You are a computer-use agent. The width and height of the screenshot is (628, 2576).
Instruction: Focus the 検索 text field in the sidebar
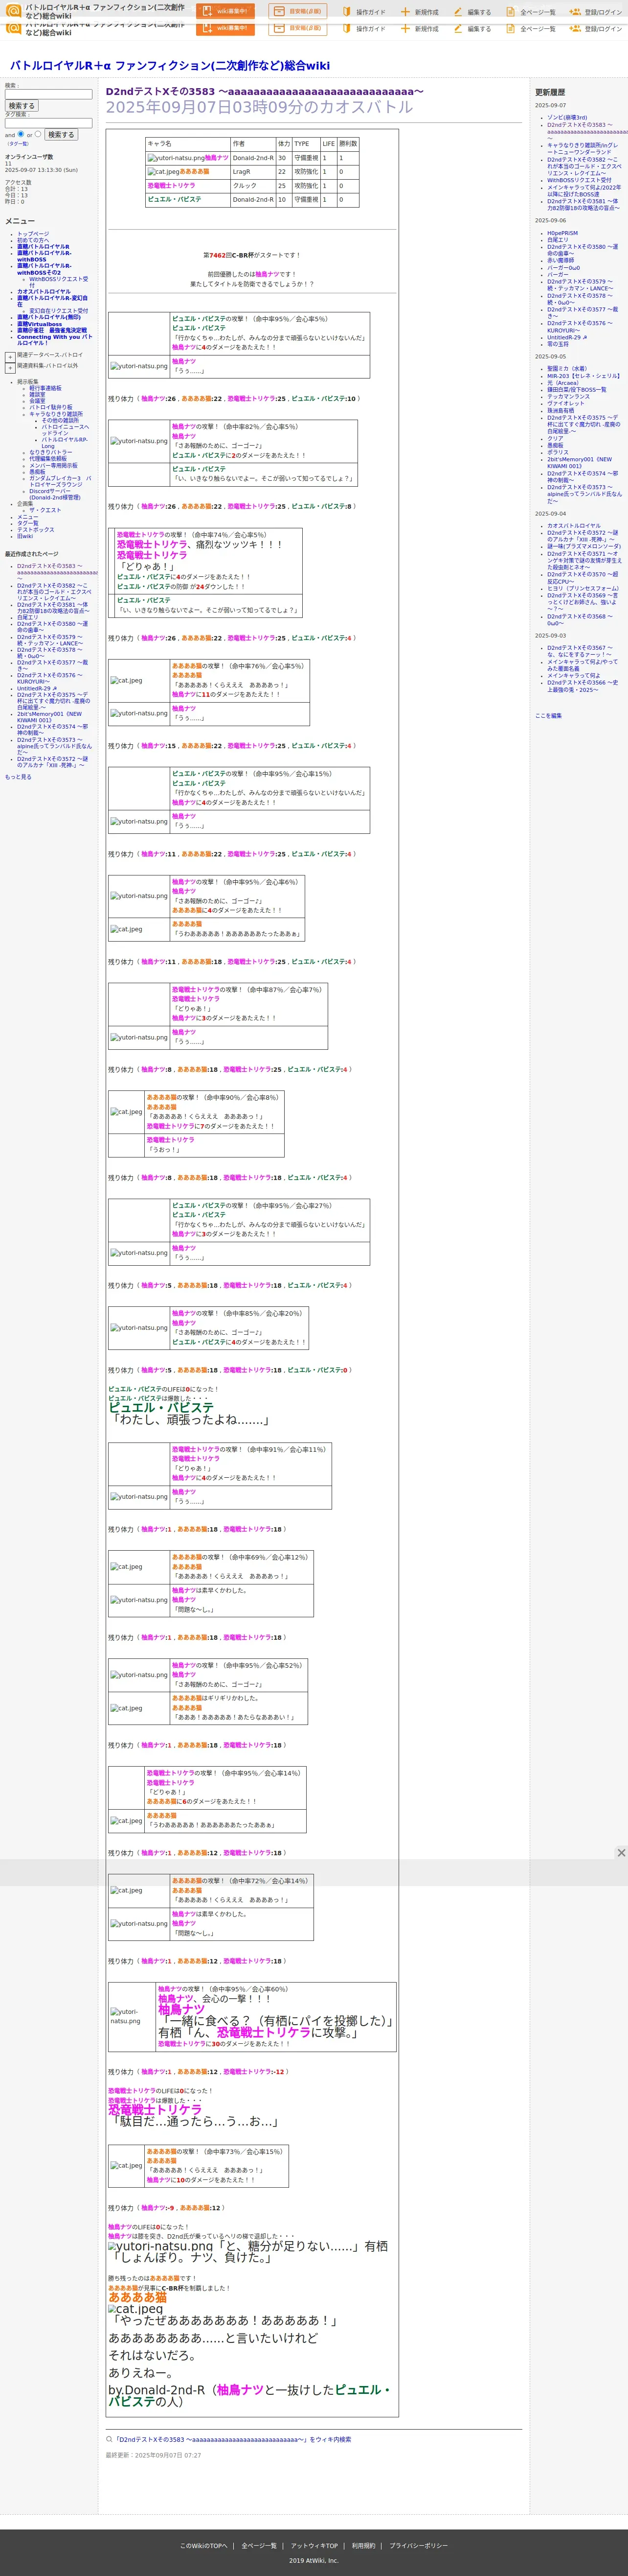coord(49,94)
